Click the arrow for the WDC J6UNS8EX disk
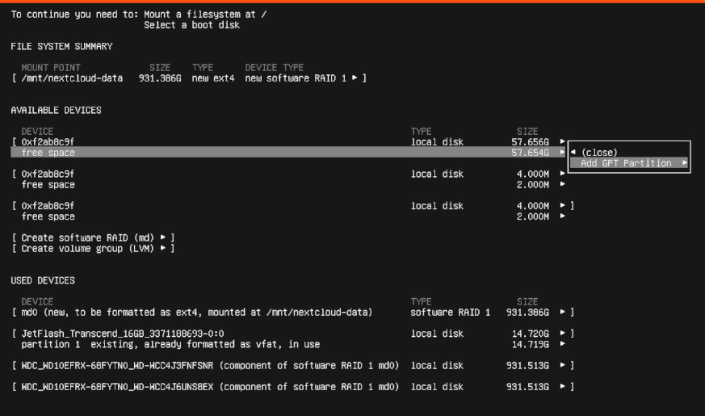 pos(563,387)
